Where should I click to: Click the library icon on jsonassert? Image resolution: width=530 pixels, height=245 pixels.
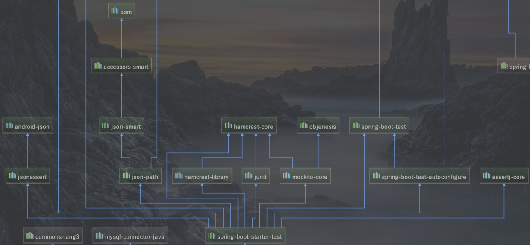13,176
